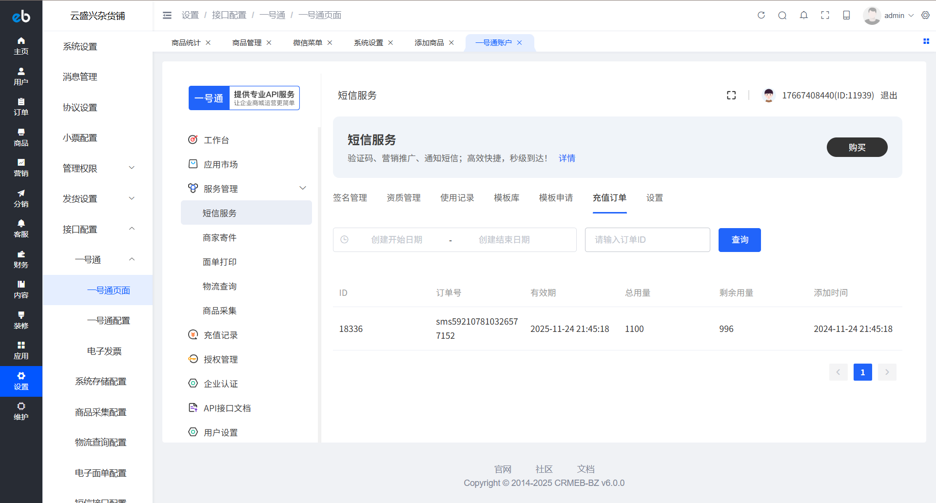936x503 pixels.
Task: Open the search magnifier icon
Action: 782,15
